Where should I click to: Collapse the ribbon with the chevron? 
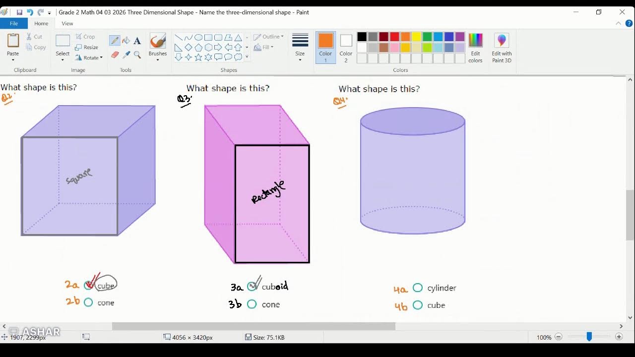coord(619,23)
